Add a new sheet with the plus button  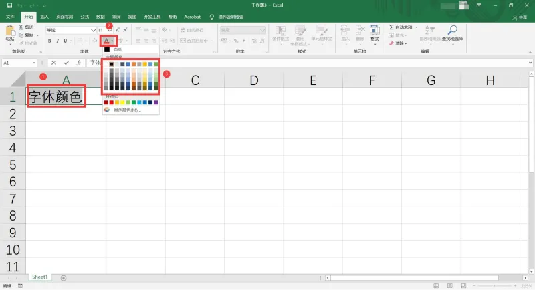click(x=64, y=278)
